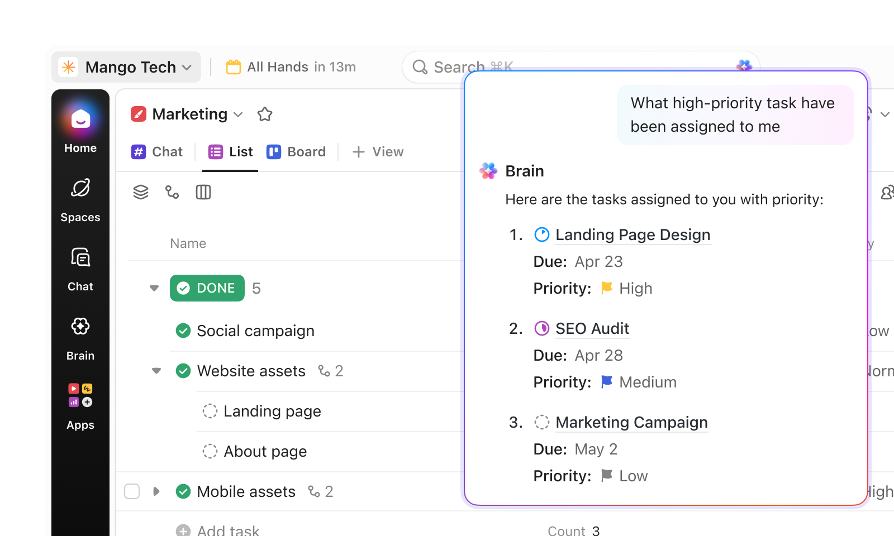Add a new app with the plus icon
894x536 pixels.
pos(88,402)
